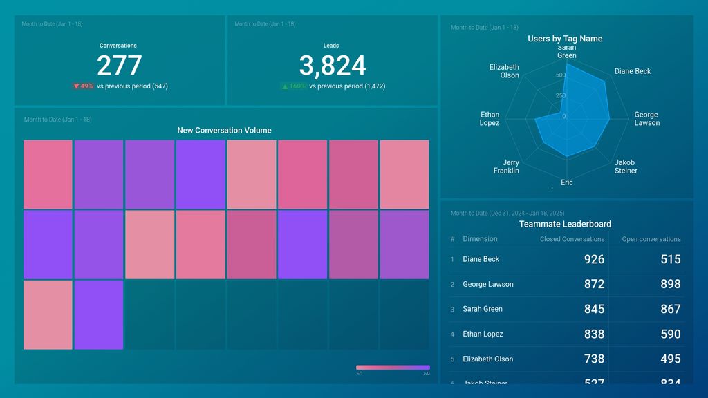Screen dimensions: 708x398
Task: Click the 250 tick on radar axis
Action: tap(560, 95)
